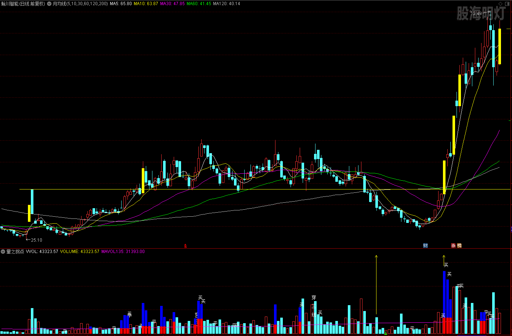Click the blue 财 finance marker icon
This screenshot has height=336, width=512.
pyautogui.click(x=425, y=246)
